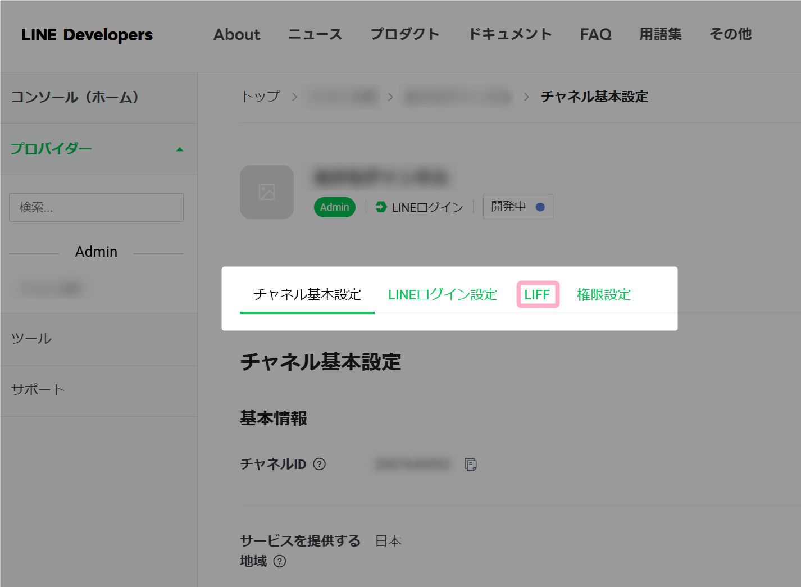The height and width of the screenshot is (587, 801).
Task: Click the チャネル基本設定 breadcrumb text
Action: point(594,97)
